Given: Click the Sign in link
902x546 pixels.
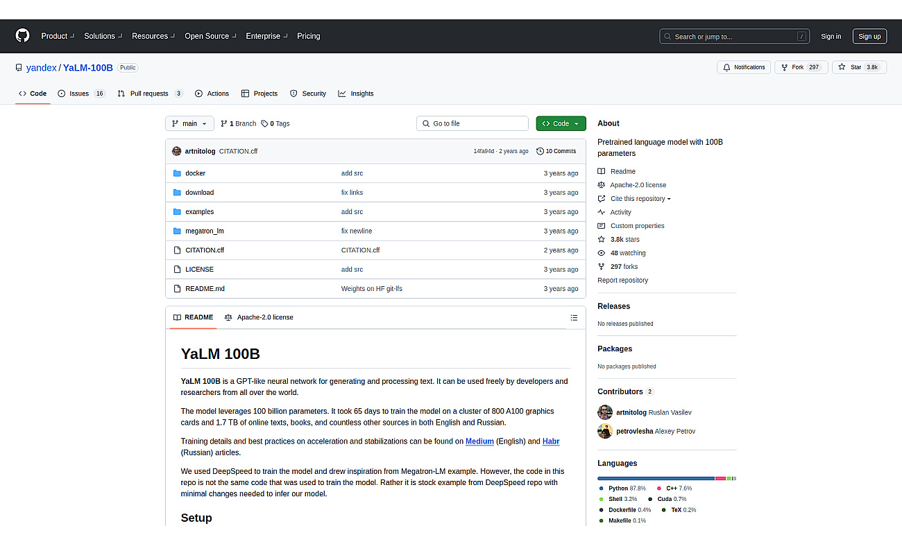Looking at the screenshot, I should tap(831, 37).
